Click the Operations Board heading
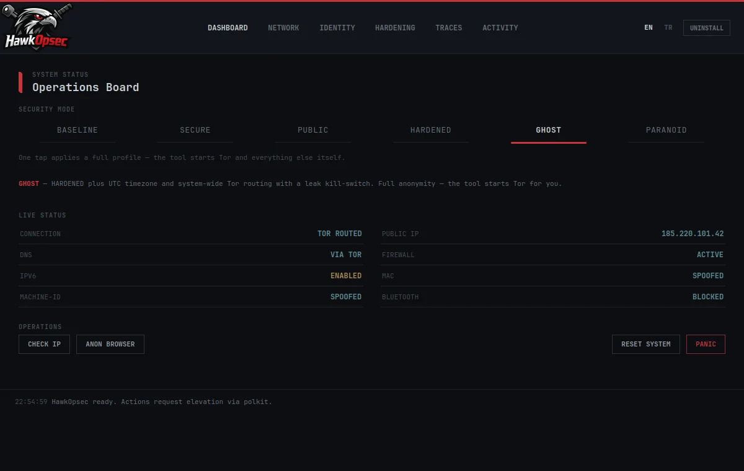This screenshot has height=471, width=744. point(86,87)
